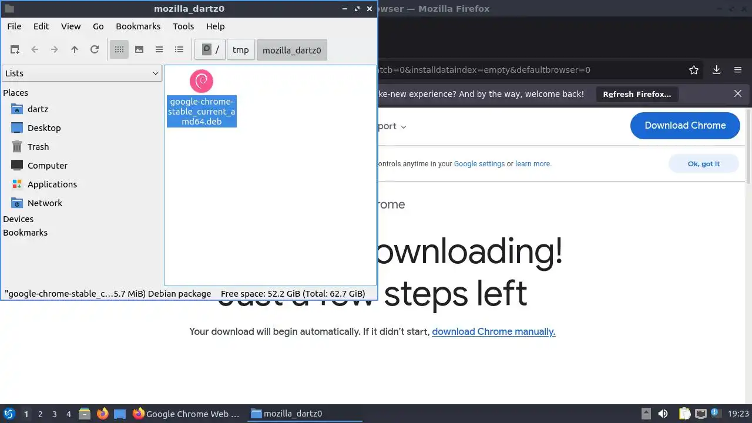Switch to Google Chrome Web Firefox task

[187, 414]
